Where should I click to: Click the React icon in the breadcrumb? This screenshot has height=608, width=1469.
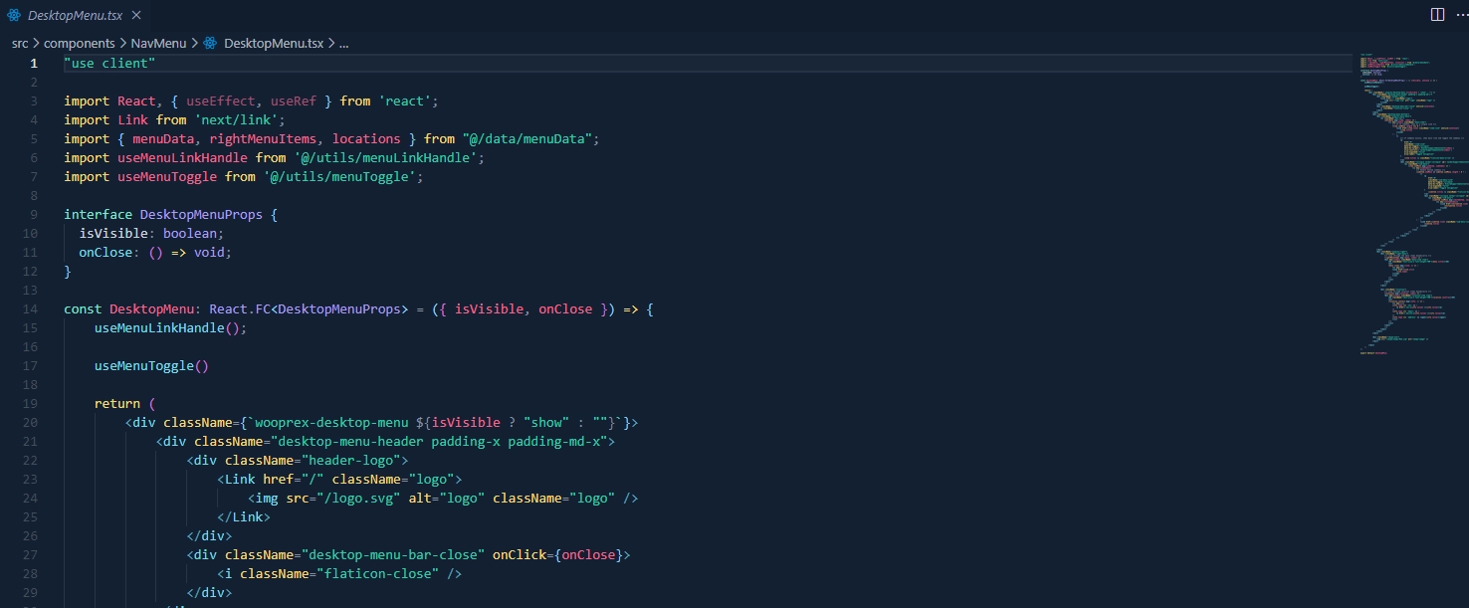(x=210, y=43)
